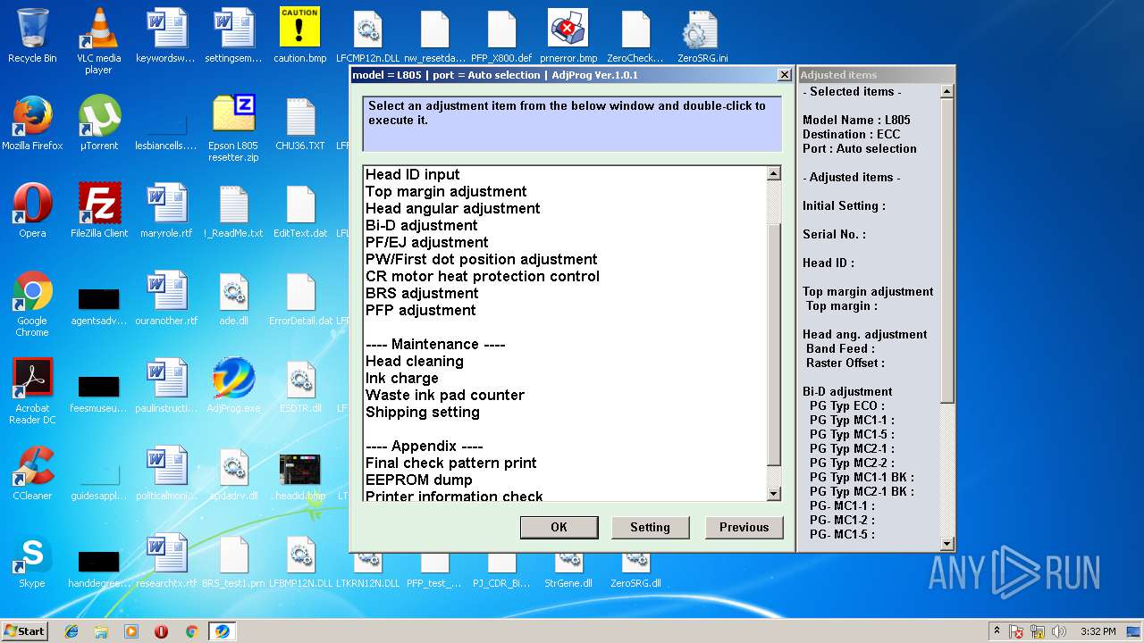The image size is (1144, 643).
Task: Go back with Previous button
Action: click(x=744, y=527)
